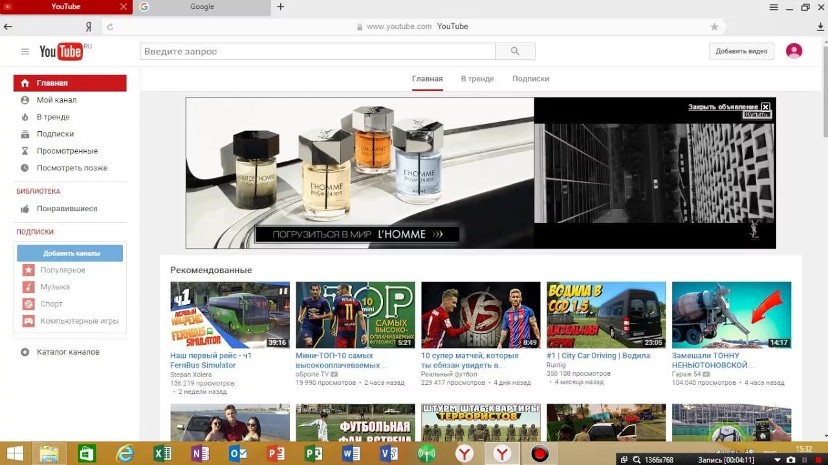The height and width of the screenshot is (465, 828).
Task: Open File Explorer from the taskbar
Action: (49, 454)
